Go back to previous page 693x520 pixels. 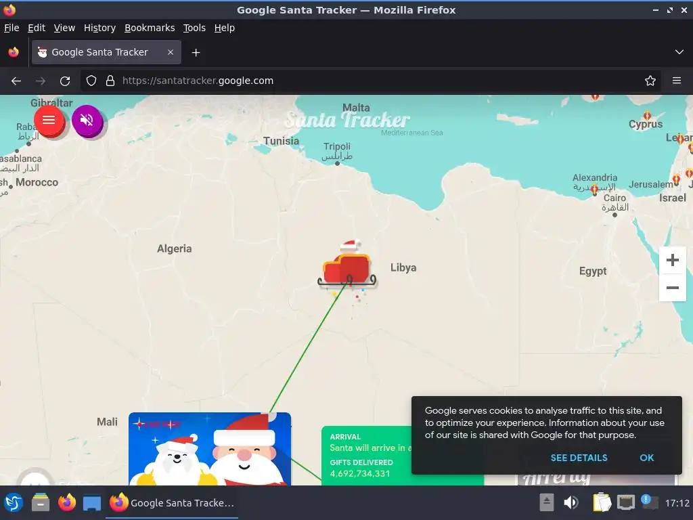click(16, 81)
